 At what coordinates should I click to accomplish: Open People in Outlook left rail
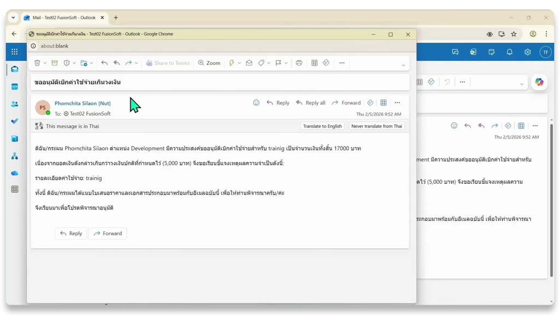[x=15, y=104]
